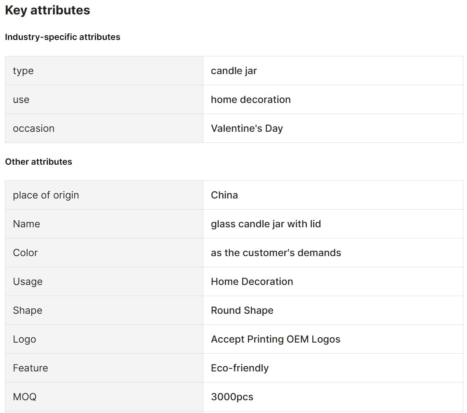The height and width of the screenshot is (413, 467).
Task: Click the 'occasion' attribute label
Action: [x=34, y=128]
